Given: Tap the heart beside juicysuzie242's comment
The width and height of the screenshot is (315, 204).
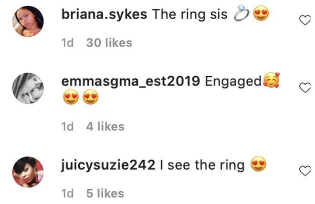Looking at the screenshot, I should click(x=305, y=171).
